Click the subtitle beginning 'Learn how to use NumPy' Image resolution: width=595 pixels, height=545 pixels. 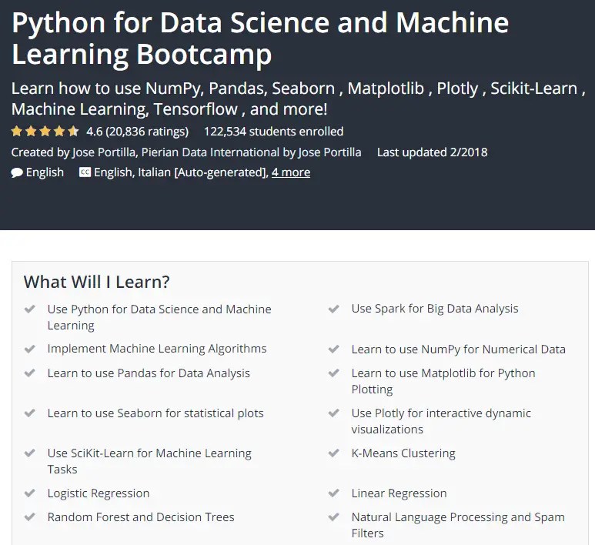pos(298,99)
